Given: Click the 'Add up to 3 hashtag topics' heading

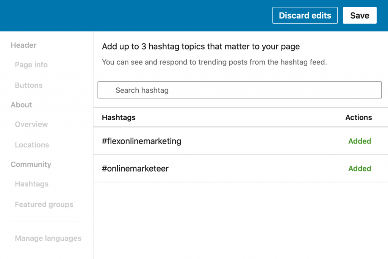Looking at the screenshot, I should click(201, 47).
